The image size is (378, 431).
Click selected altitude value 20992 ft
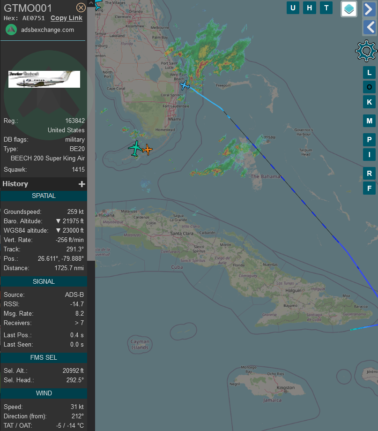(73, 371)
